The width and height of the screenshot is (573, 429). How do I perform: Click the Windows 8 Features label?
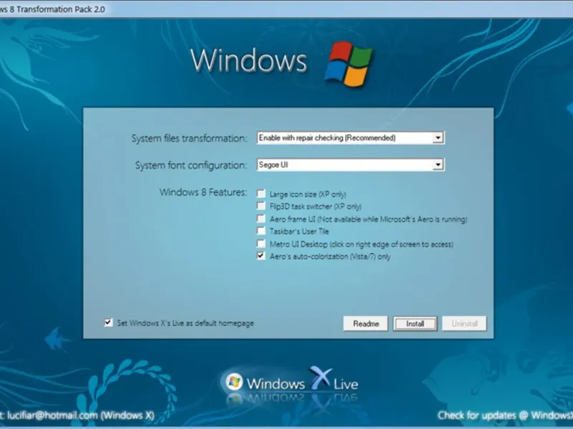203,192
